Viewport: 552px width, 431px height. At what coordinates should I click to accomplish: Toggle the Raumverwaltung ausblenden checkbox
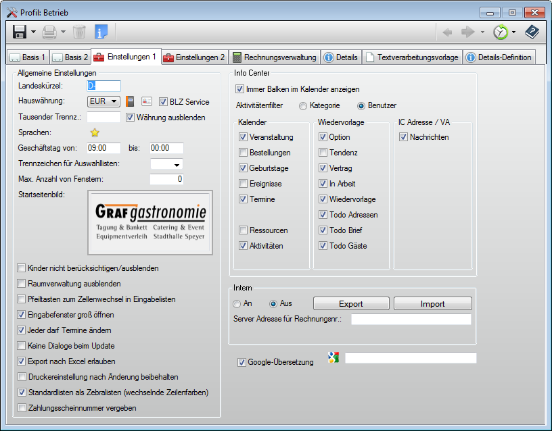(x=22, y=284)
